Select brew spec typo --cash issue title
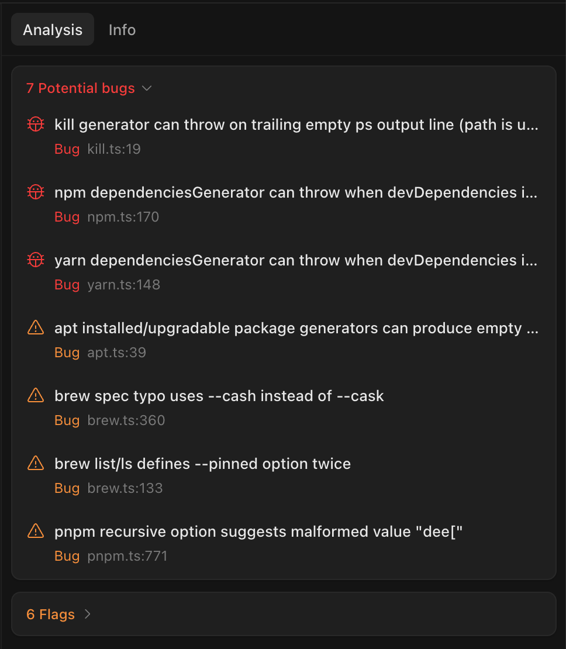This screenshot has width=566, height=649. point(219,396)
